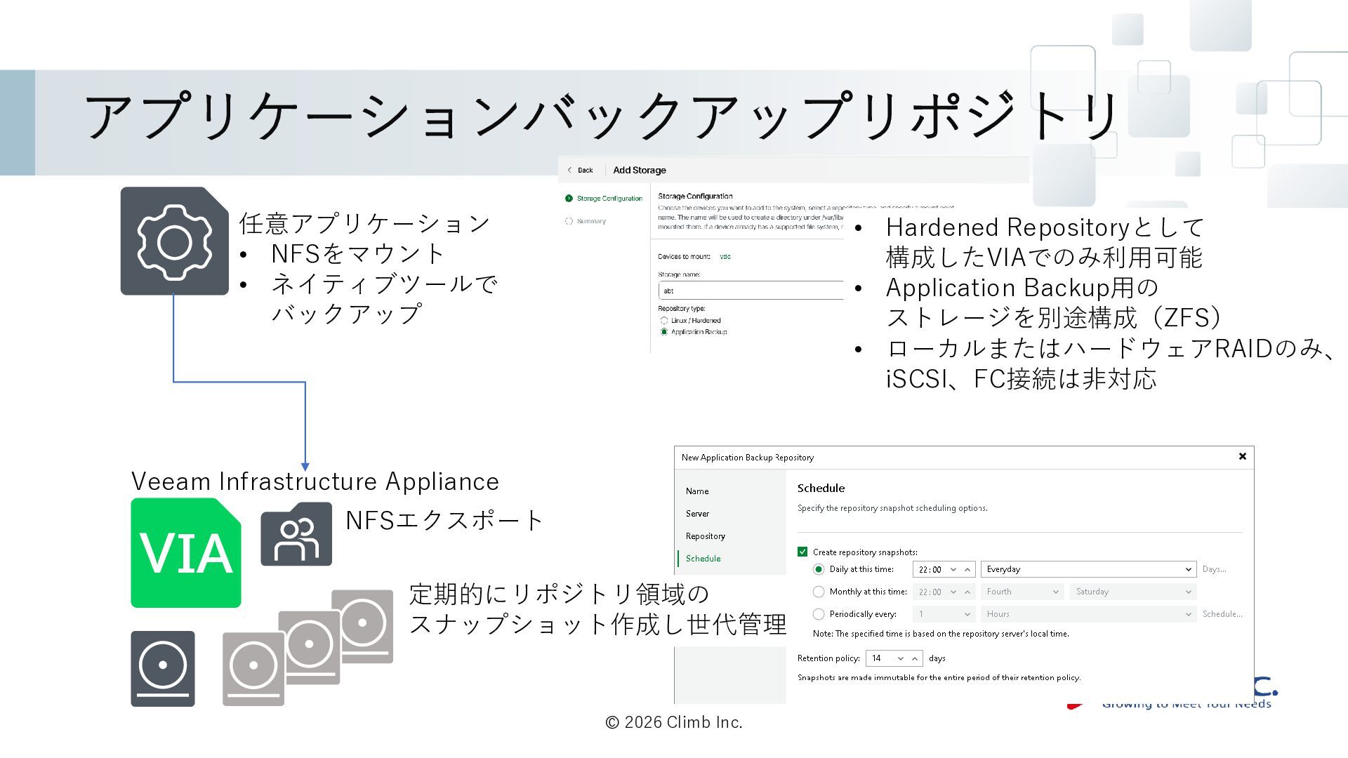The width and height of the screenshot is (1348, 758).
Task: Click the NFS export users folder icon
Action: coord(296,534)
